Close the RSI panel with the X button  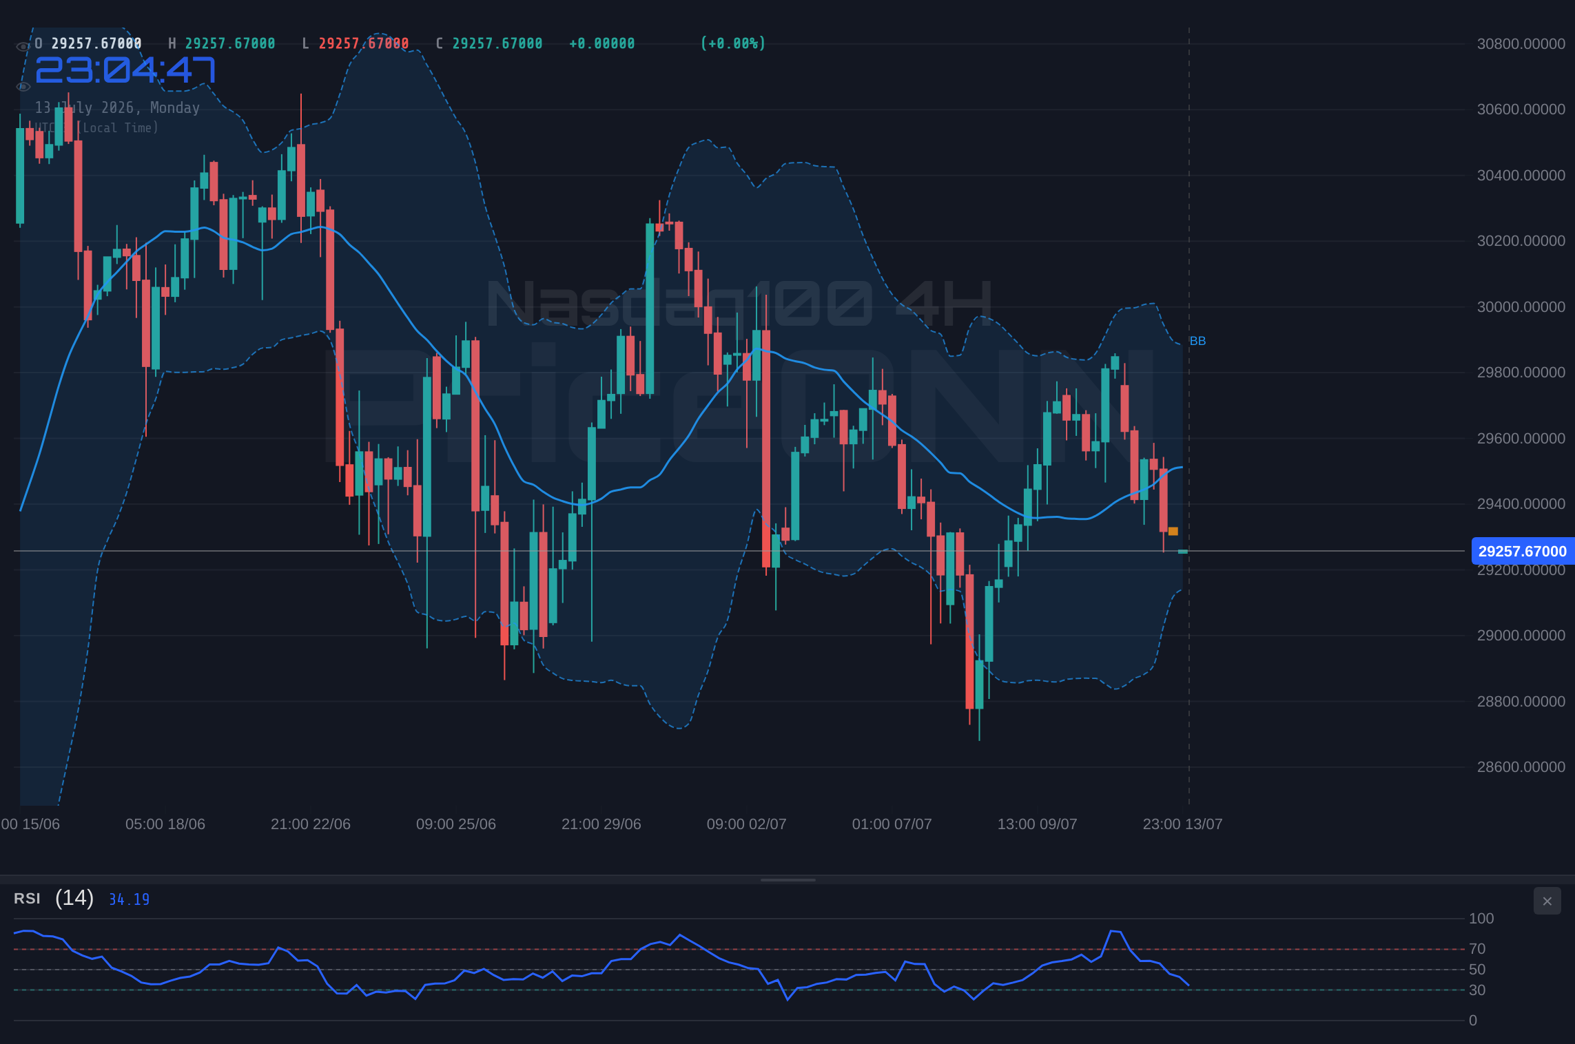click(x=1547, y=901)
